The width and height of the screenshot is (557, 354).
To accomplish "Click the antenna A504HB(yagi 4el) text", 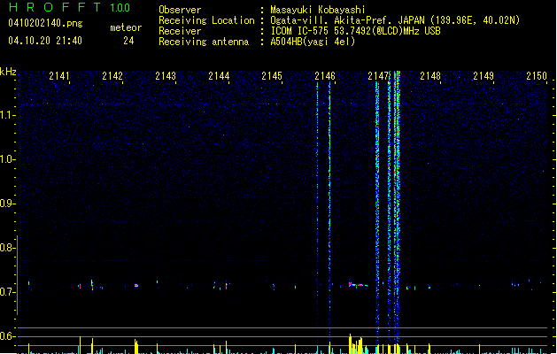I will pyautogui.click(x=313, y=42).
